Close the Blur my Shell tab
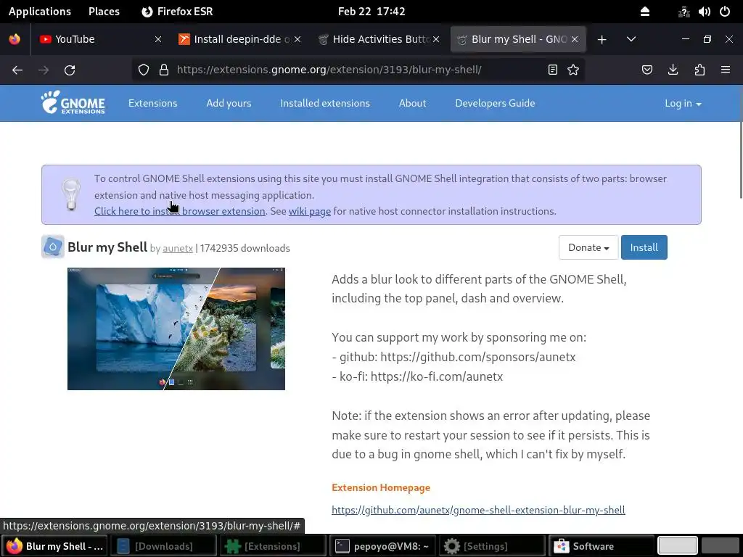 click(x=575, y=39)
